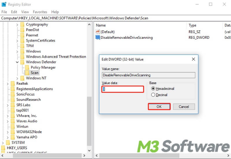Select the Windows Advanced Threat Protection folder icon
The image size is (231, 159).
[23, 57]
